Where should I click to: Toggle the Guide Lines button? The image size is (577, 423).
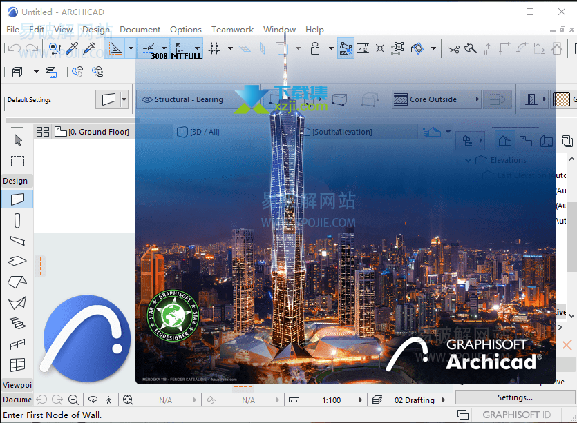pos(115,48)
